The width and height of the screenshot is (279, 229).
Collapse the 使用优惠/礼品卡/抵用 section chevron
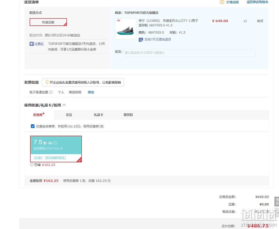(64, 105)
